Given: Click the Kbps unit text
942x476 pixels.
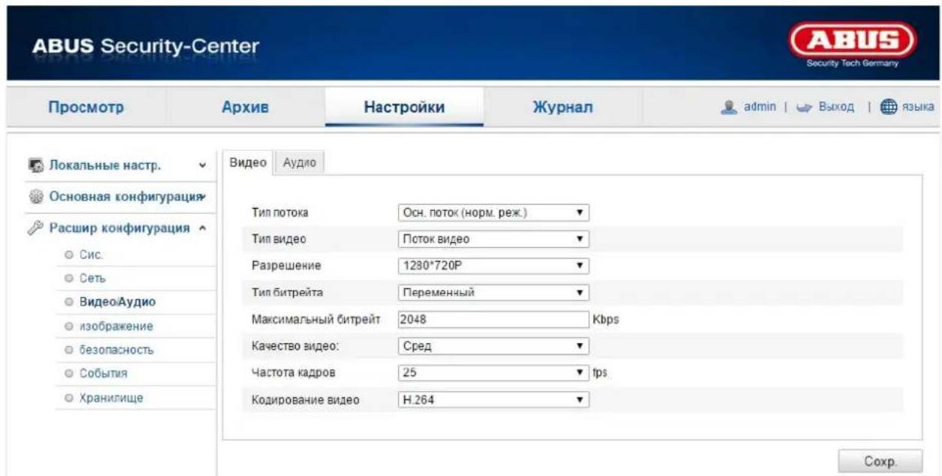Looking at the screenshot, I should pos(605,319).
